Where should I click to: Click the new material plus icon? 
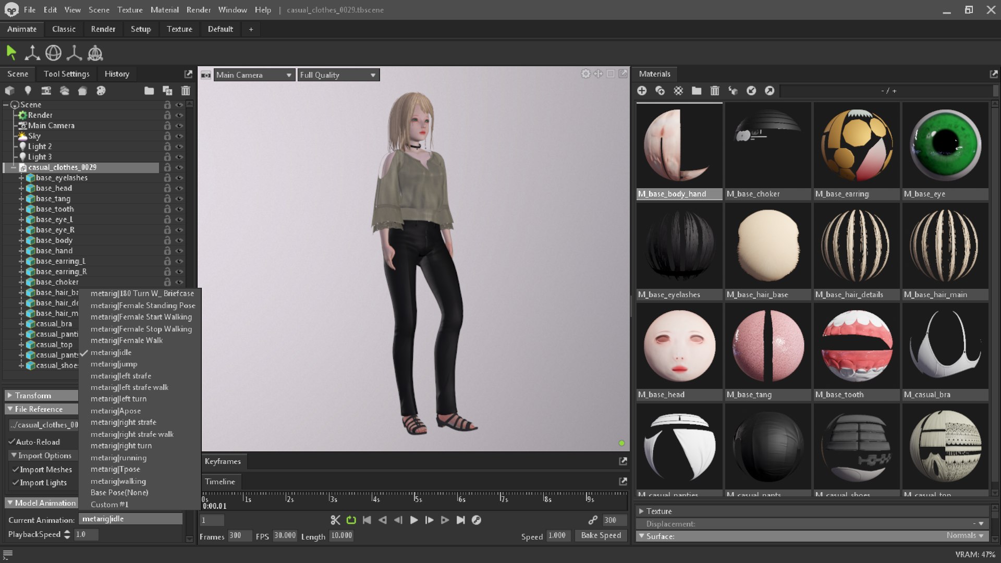pos(642,91)
